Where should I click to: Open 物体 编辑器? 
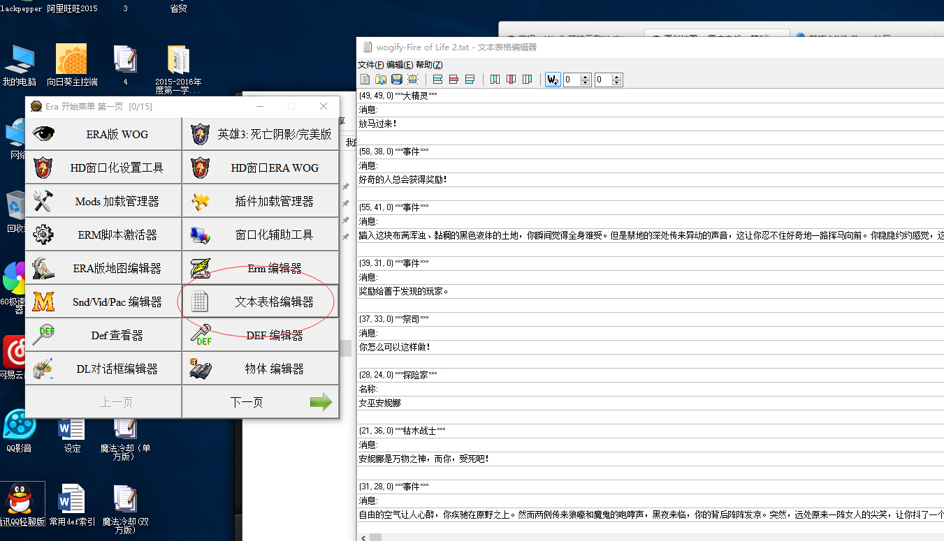tap(261, 369)
